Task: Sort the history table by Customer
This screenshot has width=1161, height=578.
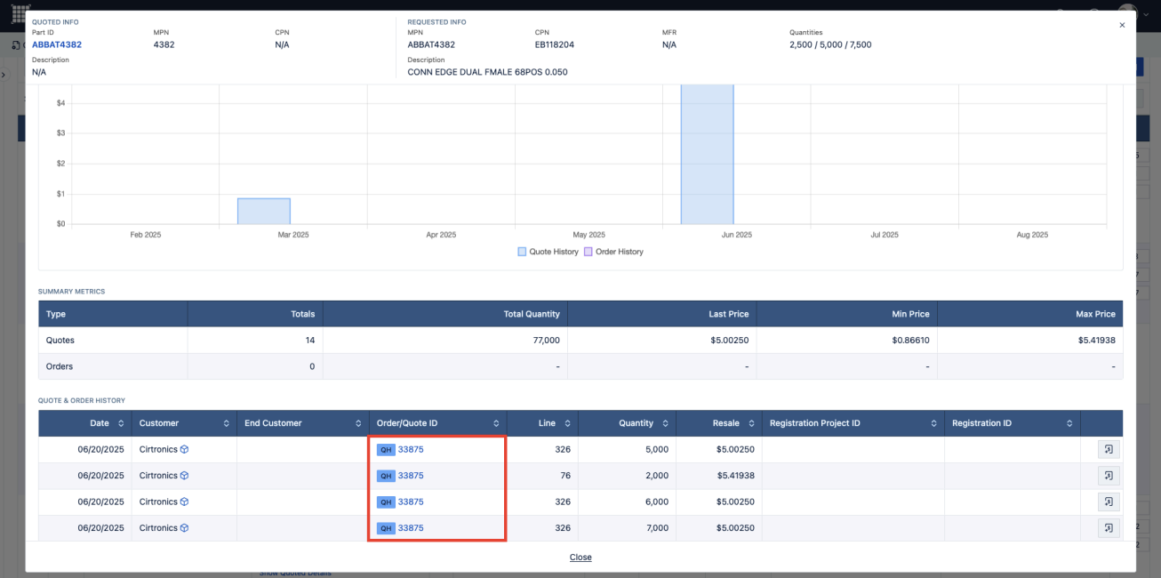Action: pyautogui.click(x=227, y=423)
